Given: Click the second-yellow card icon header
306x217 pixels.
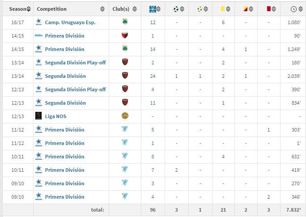Looking at the screenshot, I should [246, 9].
